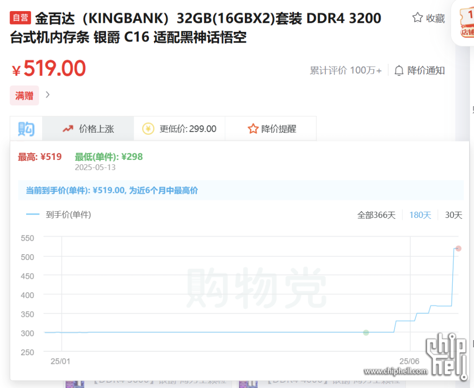This screenshot has width=474, height=388.
Task: Click the orange star 降价提醒 icon
Action: tap(253, 129)
